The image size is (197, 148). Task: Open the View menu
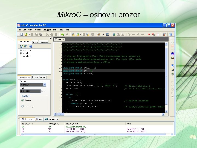(x=30, y=30)
